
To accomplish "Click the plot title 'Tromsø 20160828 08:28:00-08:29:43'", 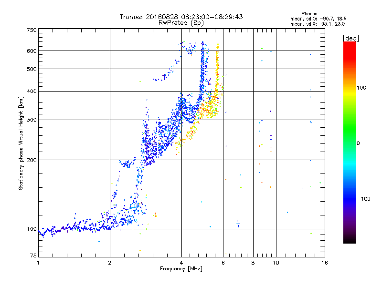I will (181, 17).
